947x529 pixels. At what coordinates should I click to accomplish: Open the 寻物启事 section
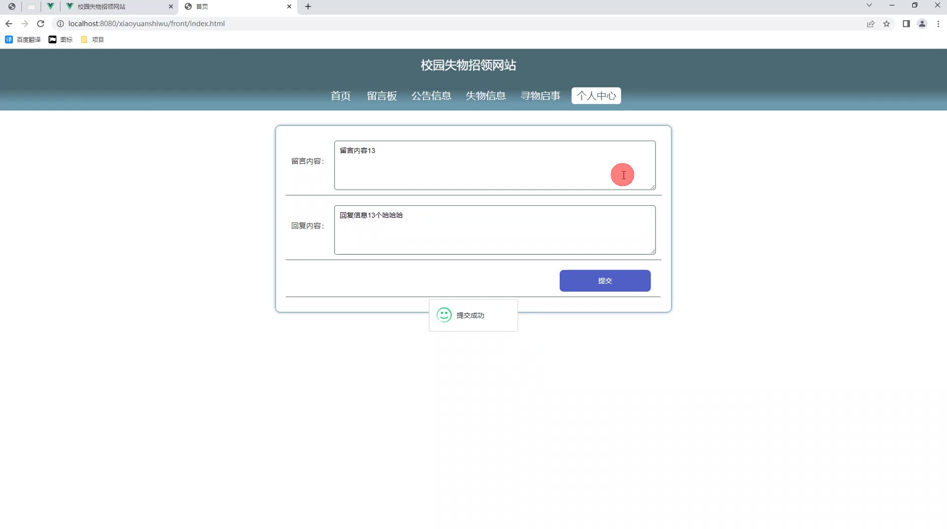pos(541,96)
